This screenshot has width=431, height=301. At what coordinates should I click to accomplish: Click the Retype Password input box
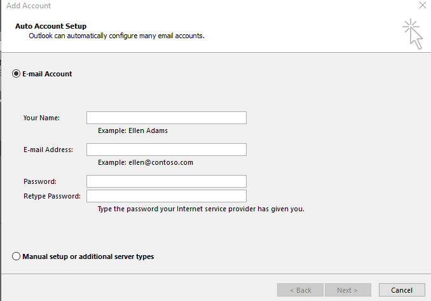click(167, 196)
